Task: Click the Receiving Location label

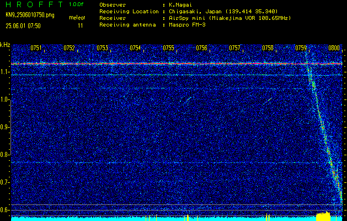Action: click(x=129, y=11)
